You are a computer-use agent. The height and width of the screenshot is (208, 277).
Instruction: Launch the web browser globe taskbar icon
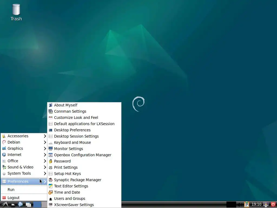[x=20, y=204]
